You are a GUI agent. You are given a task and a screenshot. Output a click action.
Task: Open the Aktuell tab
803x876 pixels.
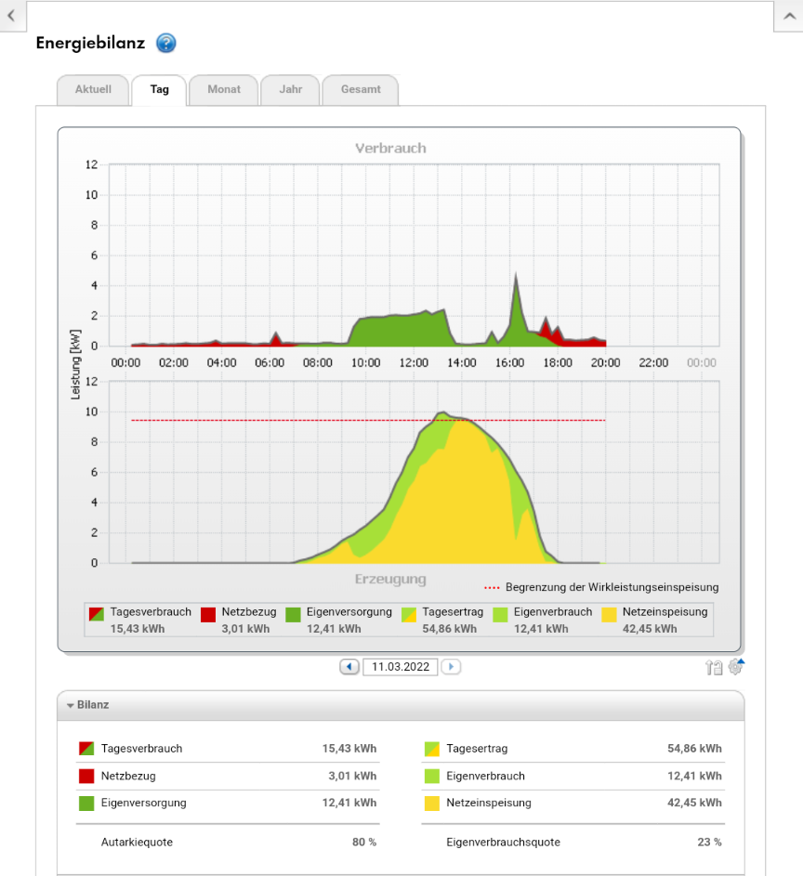coord(93,90)
